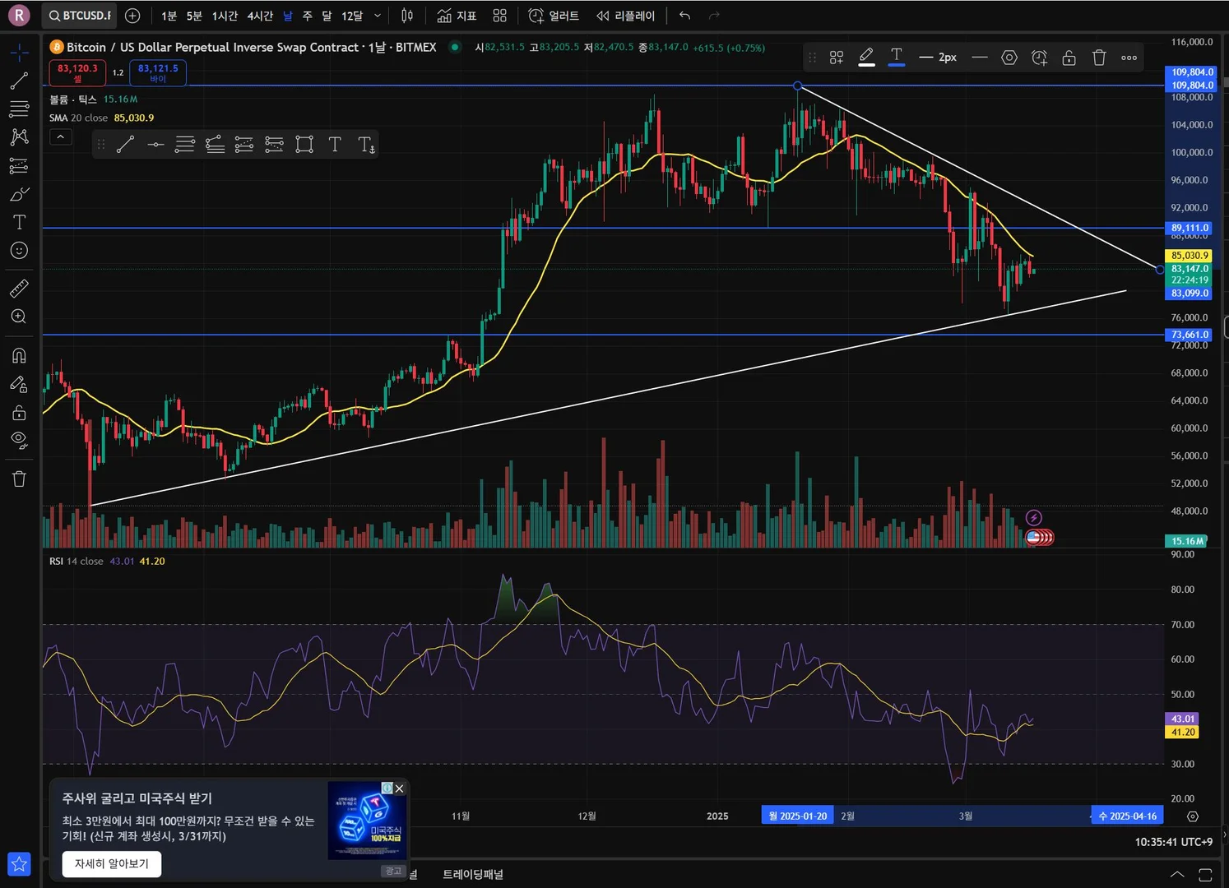Screen dimensions: 1229x888
Task: Click the BTCUSD symbol search field
Action: (79, 16)
